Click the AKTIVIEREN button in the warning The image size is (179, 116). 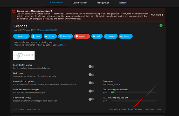[x=157, y=15]
